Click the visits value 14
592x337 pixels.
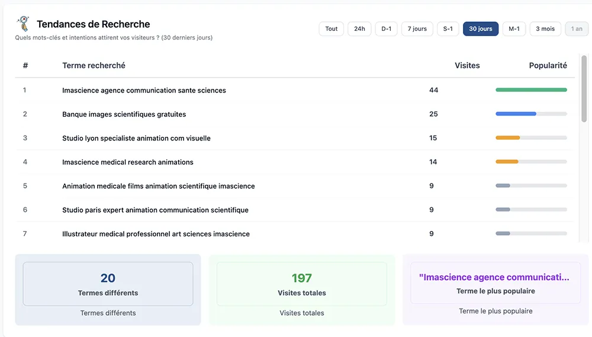tap(433, 162)
